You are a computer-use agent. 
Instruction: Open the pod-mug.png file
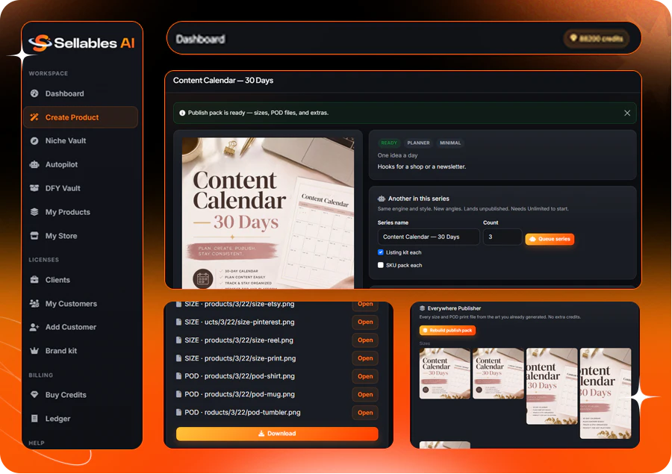[365, 394]
